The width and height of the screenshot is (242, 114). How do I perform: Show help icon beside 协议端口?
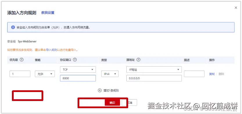coord(75,60)
